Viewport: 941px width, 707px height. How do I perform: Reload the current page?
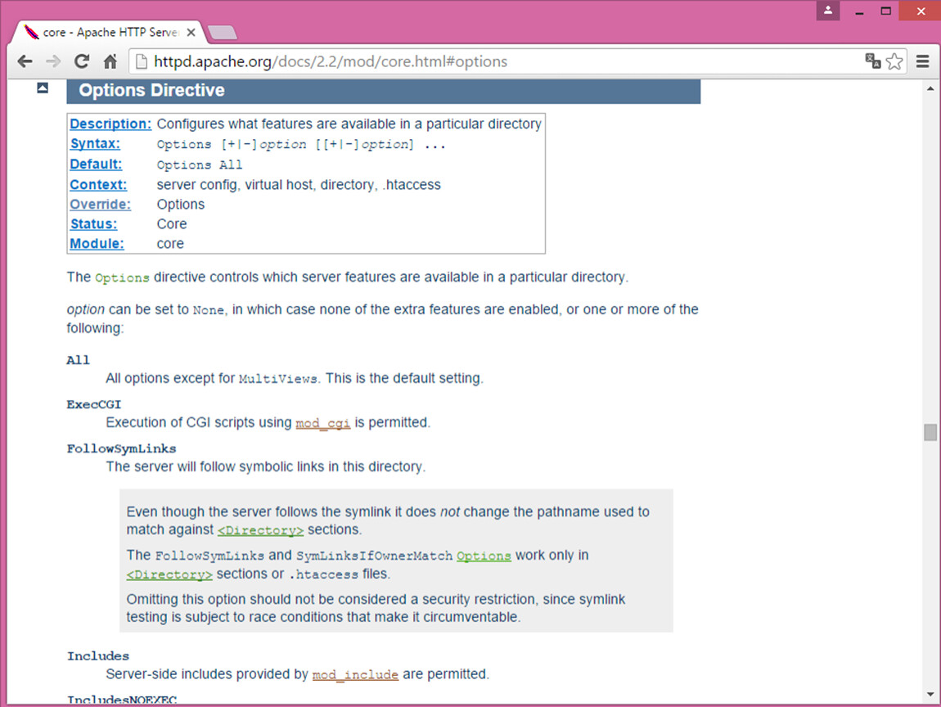[x=82, y=61]
